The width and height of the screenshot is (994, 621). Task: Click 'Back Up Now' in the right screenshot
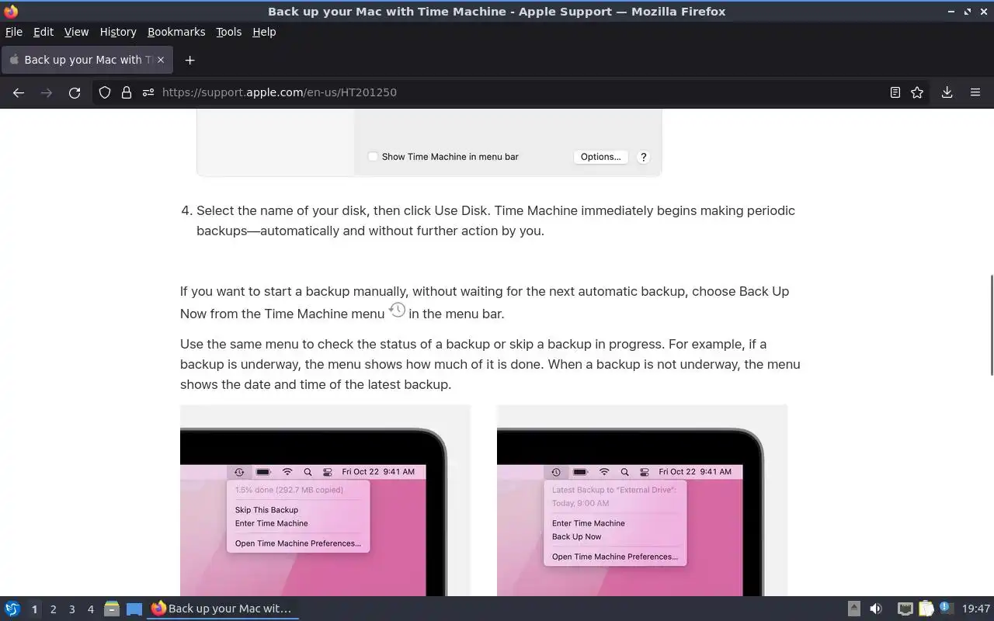tap(576, 536)
